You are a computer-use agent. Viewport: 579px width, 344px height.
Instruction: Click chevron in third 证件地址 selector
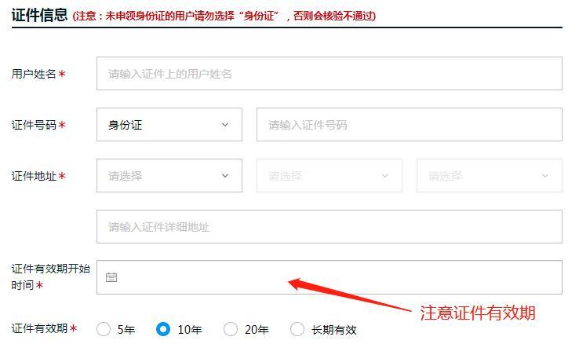coord(545,176)
